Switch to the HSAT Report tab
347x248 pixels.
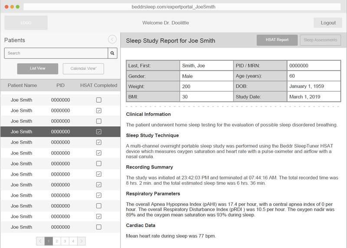(x=277, y=40)
